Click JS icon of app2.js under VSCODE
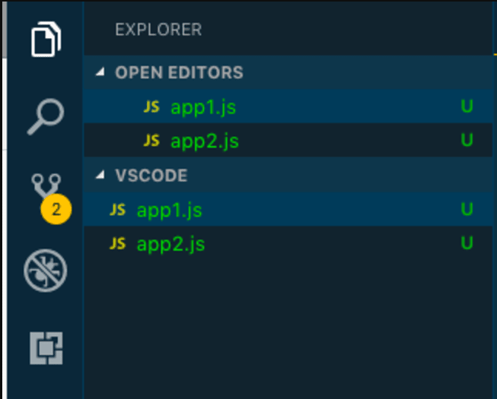Image resolution: width=497 pixels, height=399 pixels. click(x=118, y=243)
